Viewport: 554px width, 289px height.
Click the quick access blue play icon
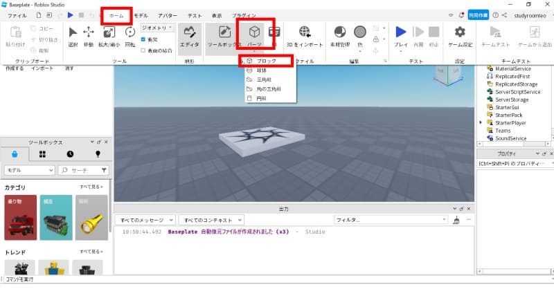71,15
